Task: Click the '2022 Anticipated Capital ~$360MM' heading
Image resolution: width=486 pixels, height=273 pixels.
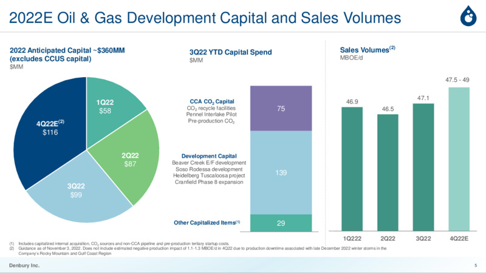Action: (x=67, y=50)
